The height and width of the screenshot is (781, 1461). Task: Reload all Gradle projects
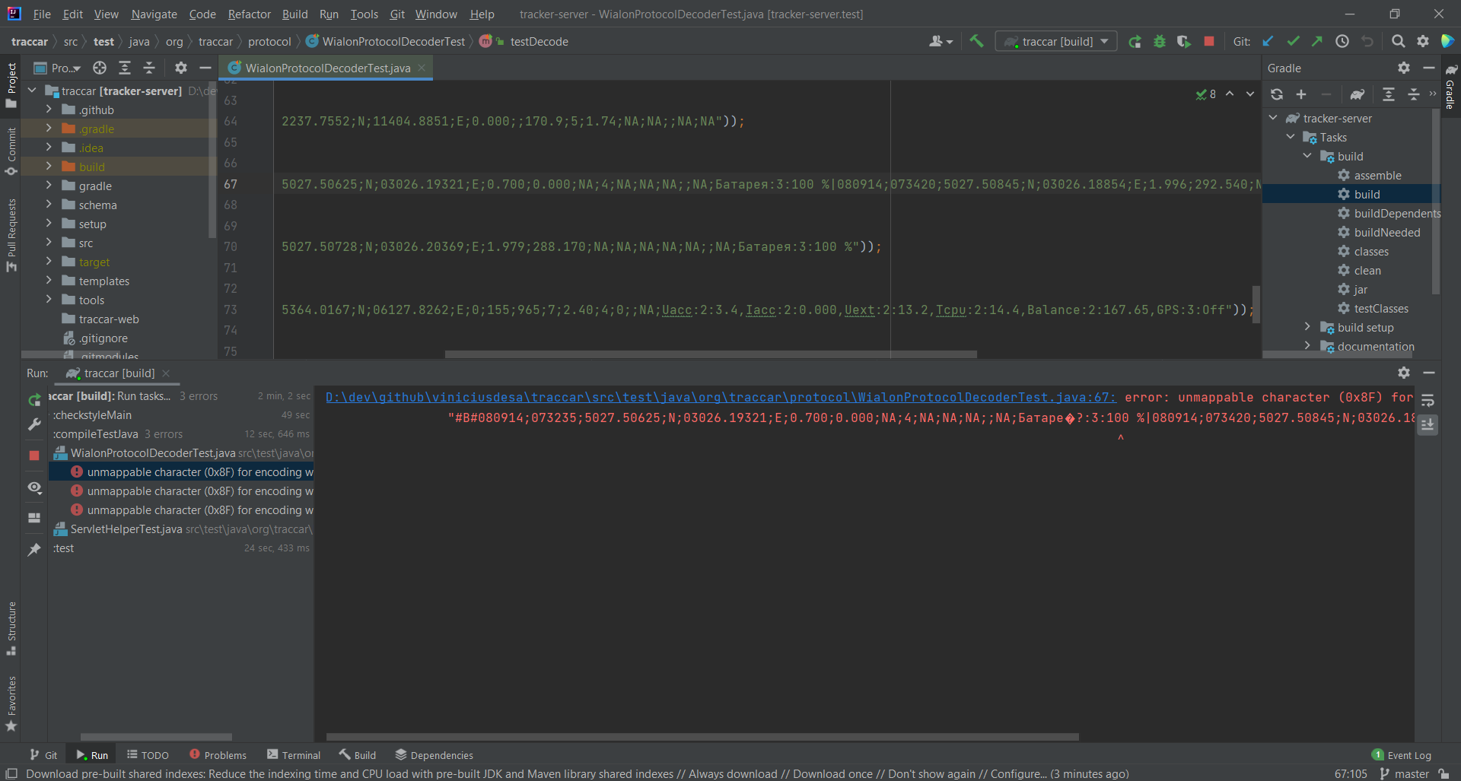[x=1277, y=94]
